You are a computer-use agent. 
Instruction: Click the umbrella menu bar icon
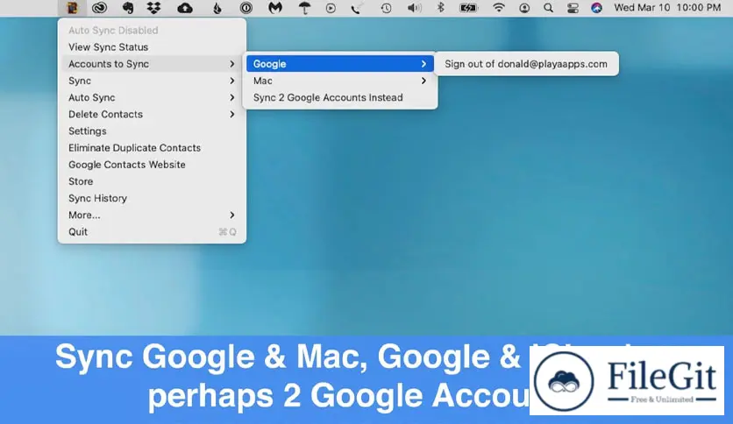(x=304, y=8)
